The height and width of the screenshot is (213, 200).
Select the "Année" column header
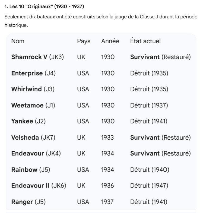(110, 41)
